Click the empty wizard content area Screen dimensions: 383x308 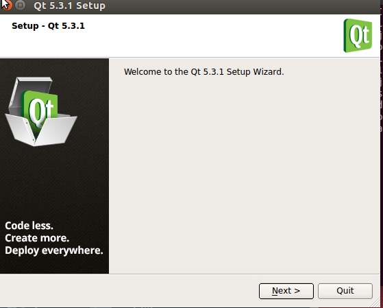[x=245, y=171]
